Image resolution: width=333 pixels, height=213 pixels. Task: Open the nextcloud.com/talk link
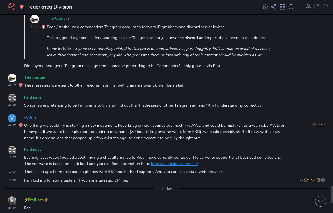coord(174,164)
